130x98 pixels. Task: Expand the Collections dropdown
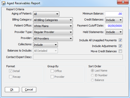tap(45, 45)
